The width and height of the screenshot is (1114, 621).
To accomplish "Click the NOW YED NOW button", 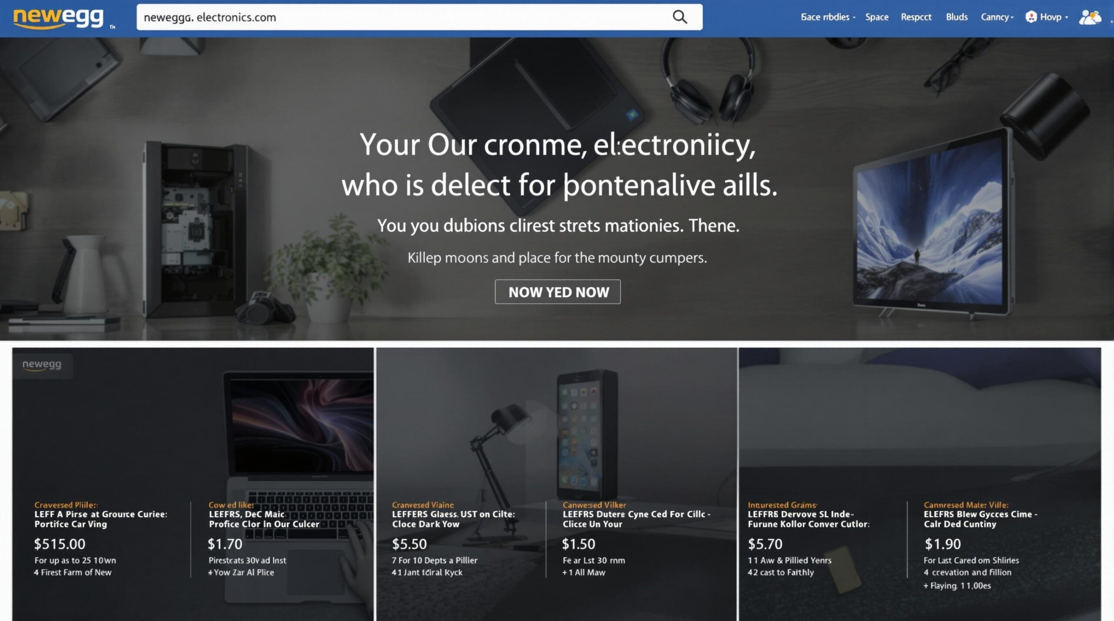I will [557, 292].
